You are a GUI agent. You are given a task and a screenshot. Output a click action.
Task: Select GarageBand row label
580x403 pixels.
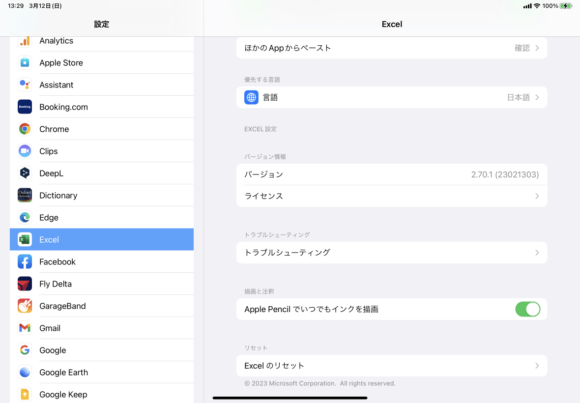tap(62, 306)
